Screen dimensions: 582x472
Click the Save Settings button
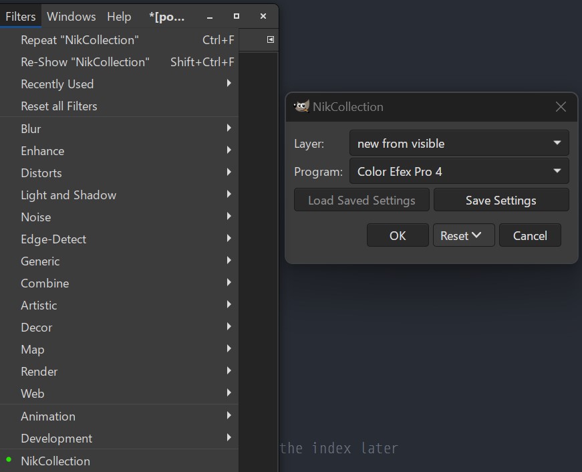coord(500,201)
